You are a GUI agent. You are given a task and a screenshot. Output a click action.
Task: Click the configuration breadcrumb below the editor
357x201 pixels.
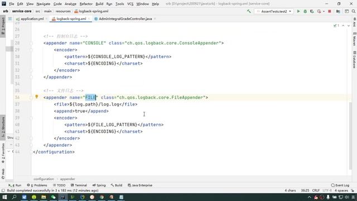44,179
